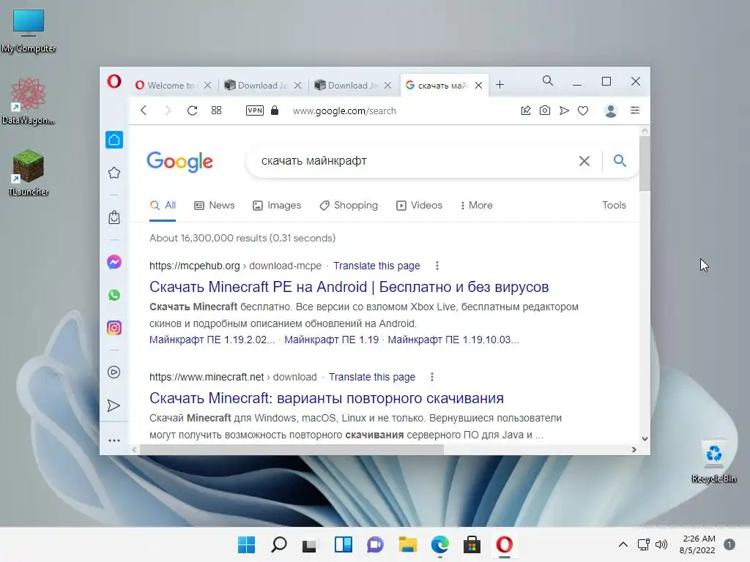Screen dimensions: 750x562
Task: Open Instagram in the Opera sidebar
Action: point(114,328)
